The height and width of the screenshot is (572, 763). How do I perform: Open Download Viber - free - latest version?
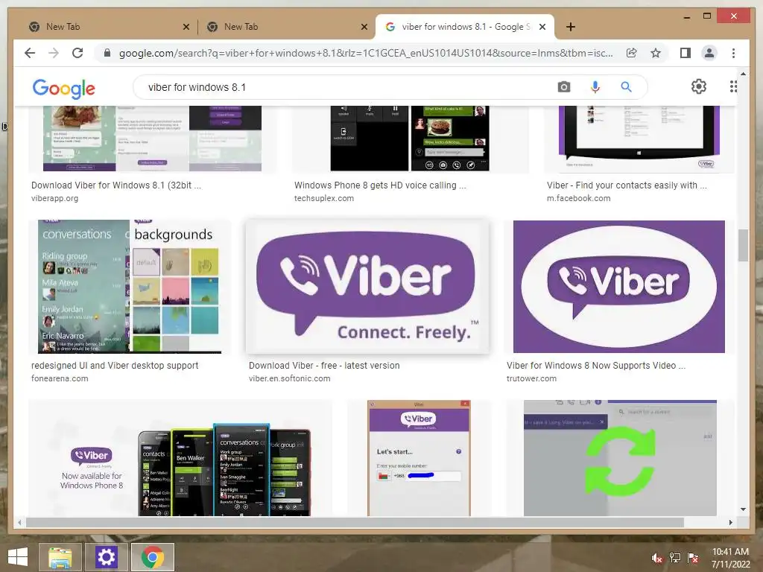click(324, 365)
